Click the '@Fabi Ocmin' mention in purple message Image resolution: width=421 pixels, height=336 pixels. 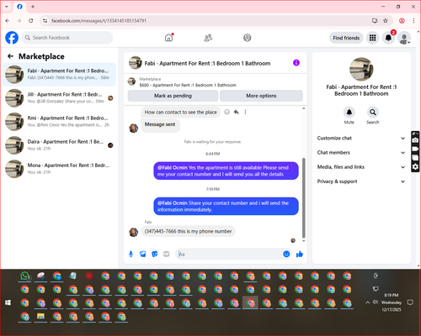point(173,168)
